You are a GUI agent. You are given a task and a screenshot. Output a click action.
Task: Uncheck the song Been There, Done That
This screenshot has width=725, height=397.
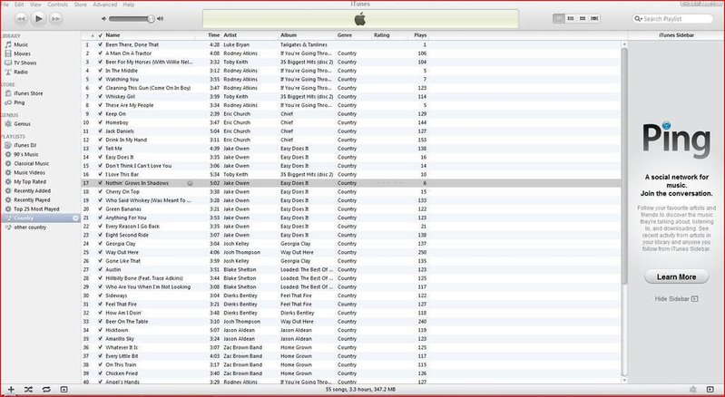tap(101, 44)
